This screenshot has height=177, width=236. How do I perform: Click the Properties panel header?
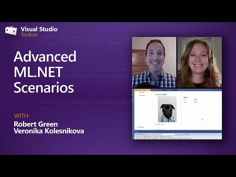[215, 90]
